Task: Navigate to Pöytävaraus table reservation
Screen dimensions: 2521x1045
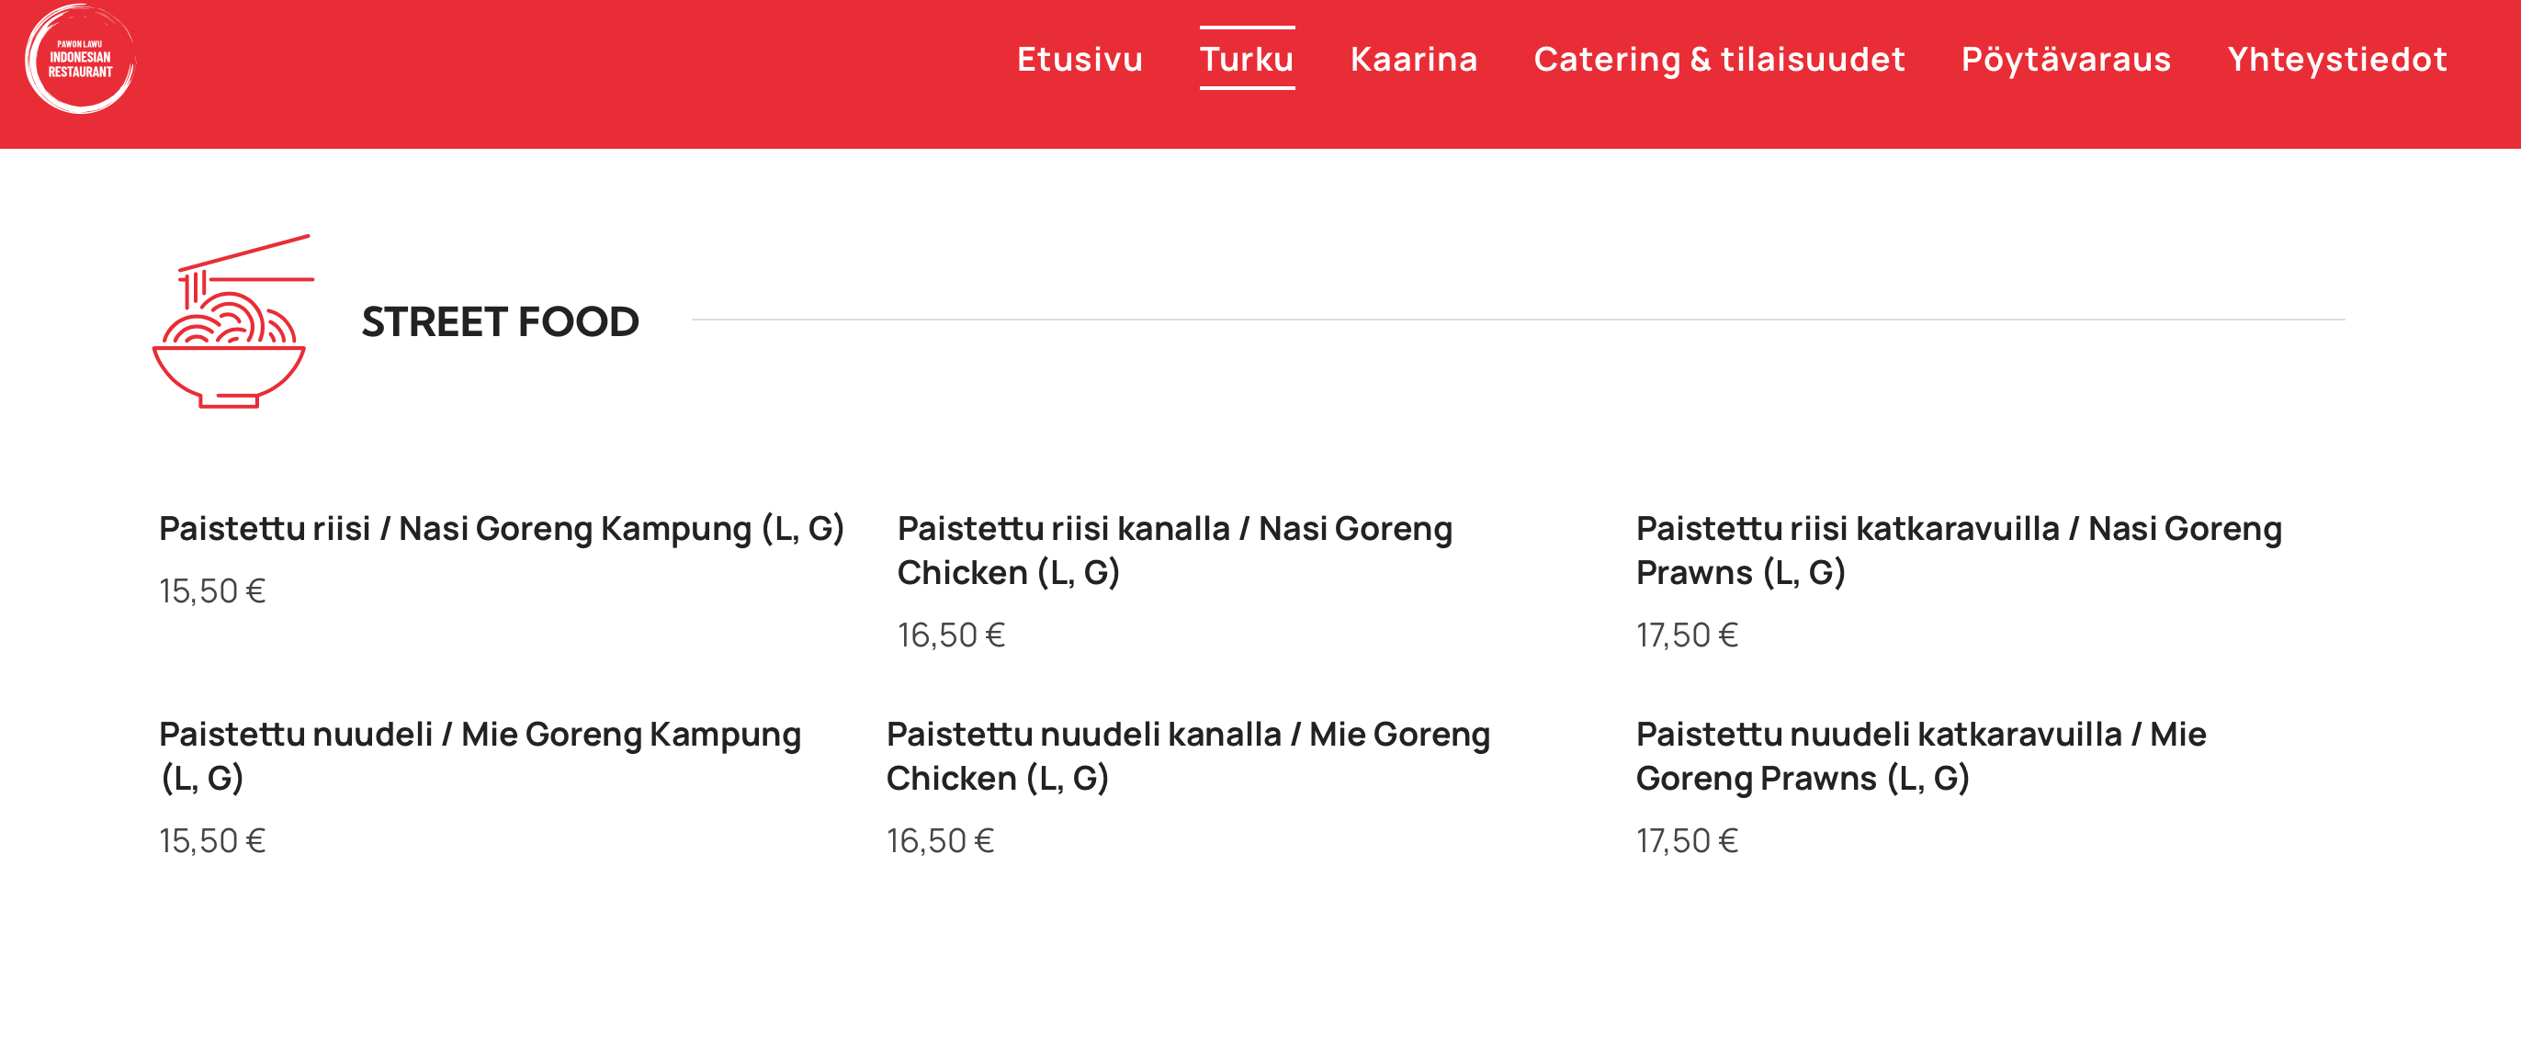Action: [2065, 59]
